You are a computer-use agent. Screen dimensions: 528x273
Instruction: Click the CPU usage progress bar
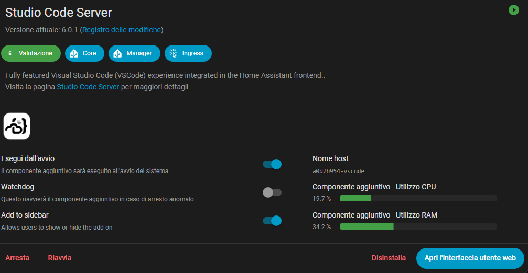tap(418, 198)
